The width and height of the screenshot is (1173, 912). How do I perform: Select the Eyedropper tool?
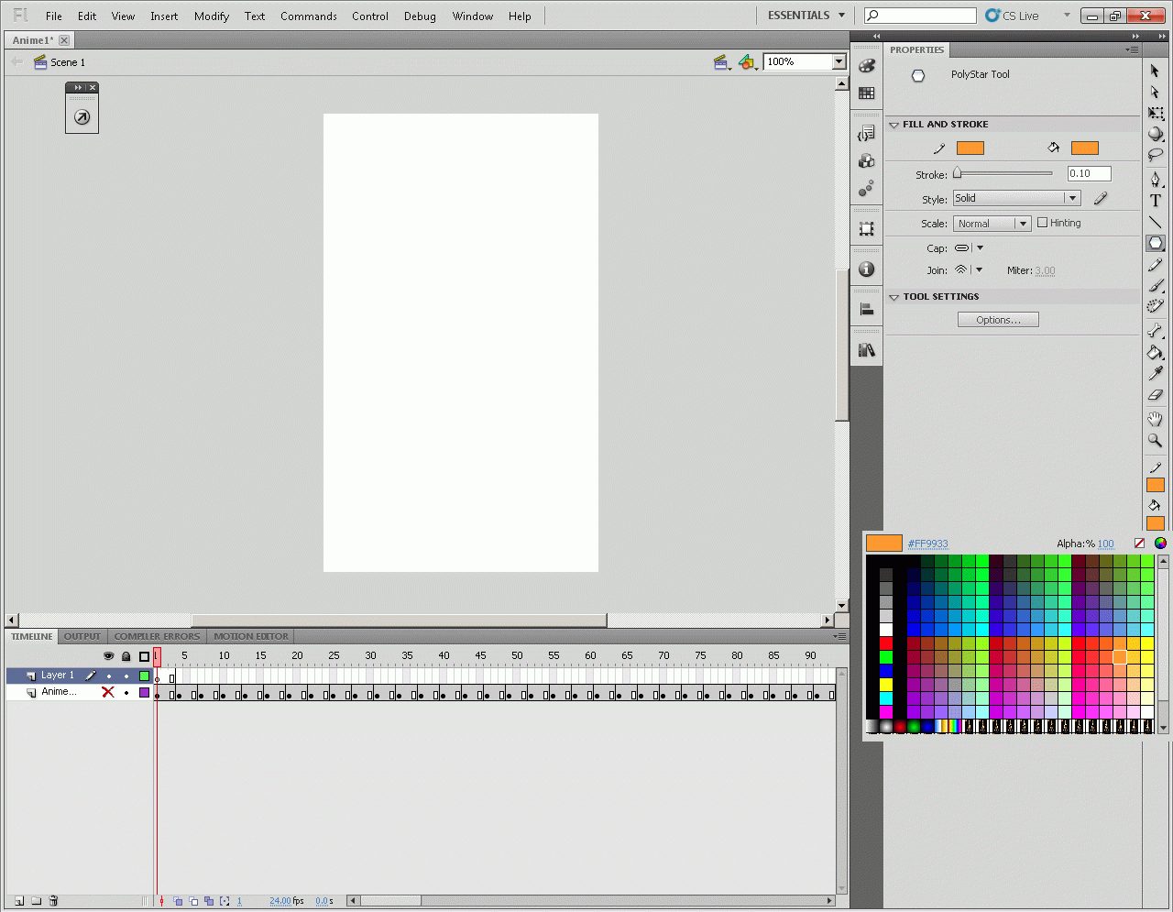click(x=1155, y=374)
